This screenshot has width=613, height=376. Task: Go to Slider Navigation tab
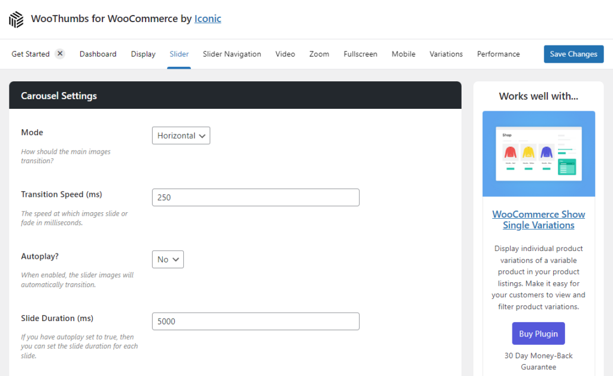point(232,54)
